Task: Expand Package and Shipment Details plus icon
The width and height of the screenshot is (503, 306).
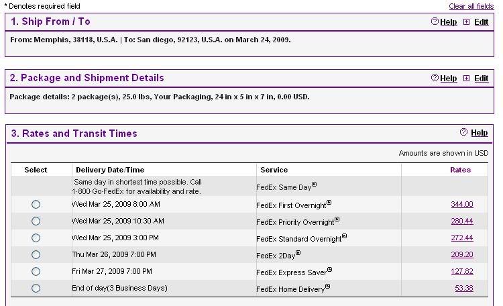Action: point(467,79)
